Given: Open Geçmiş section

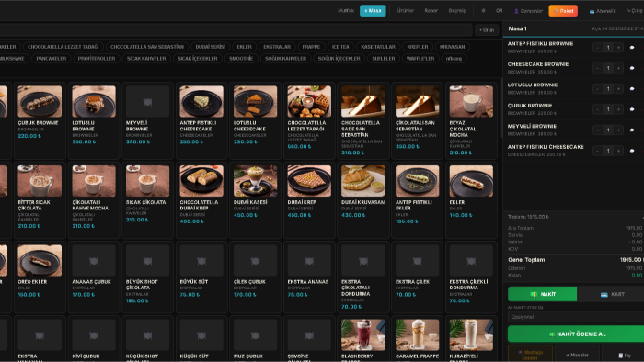Looking at the screenshot, I should coord(456,11).
